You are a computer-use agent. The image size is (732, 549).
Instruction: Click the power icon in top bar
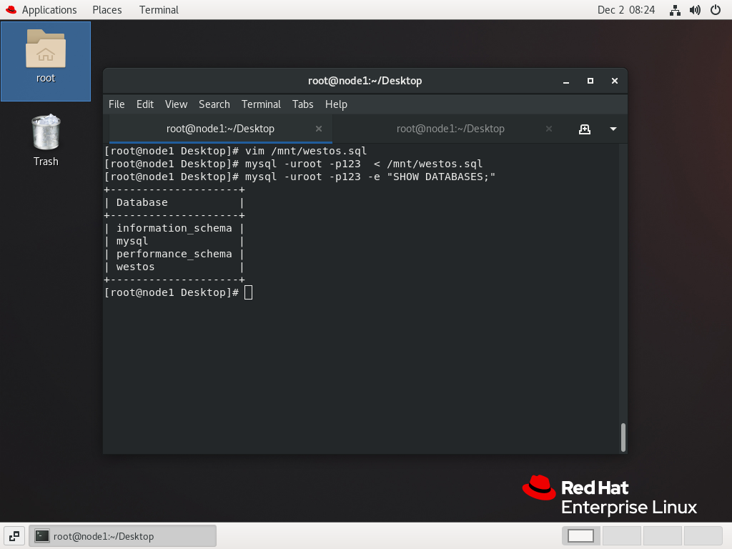[x=715, y=10]
